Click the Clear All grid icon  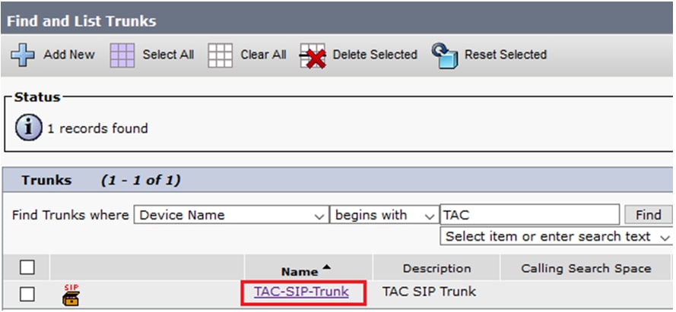(x=220, y=55)
